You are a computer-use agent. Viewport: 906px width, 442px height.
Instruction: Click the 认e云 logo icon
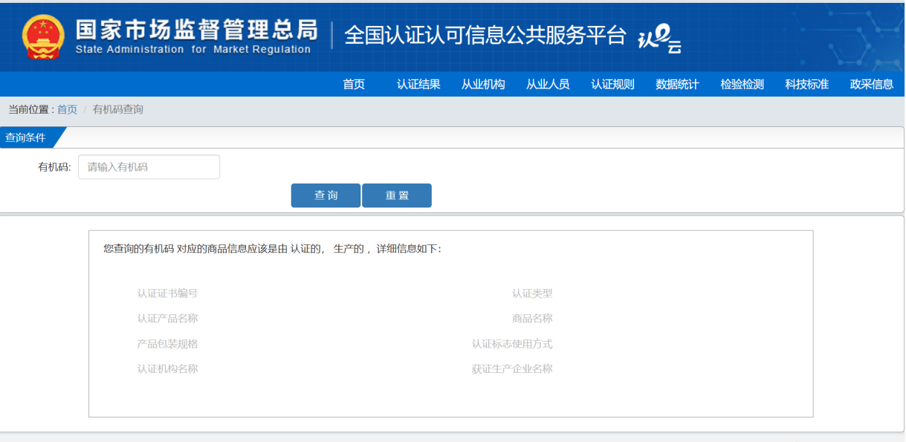tap(659, 38)
